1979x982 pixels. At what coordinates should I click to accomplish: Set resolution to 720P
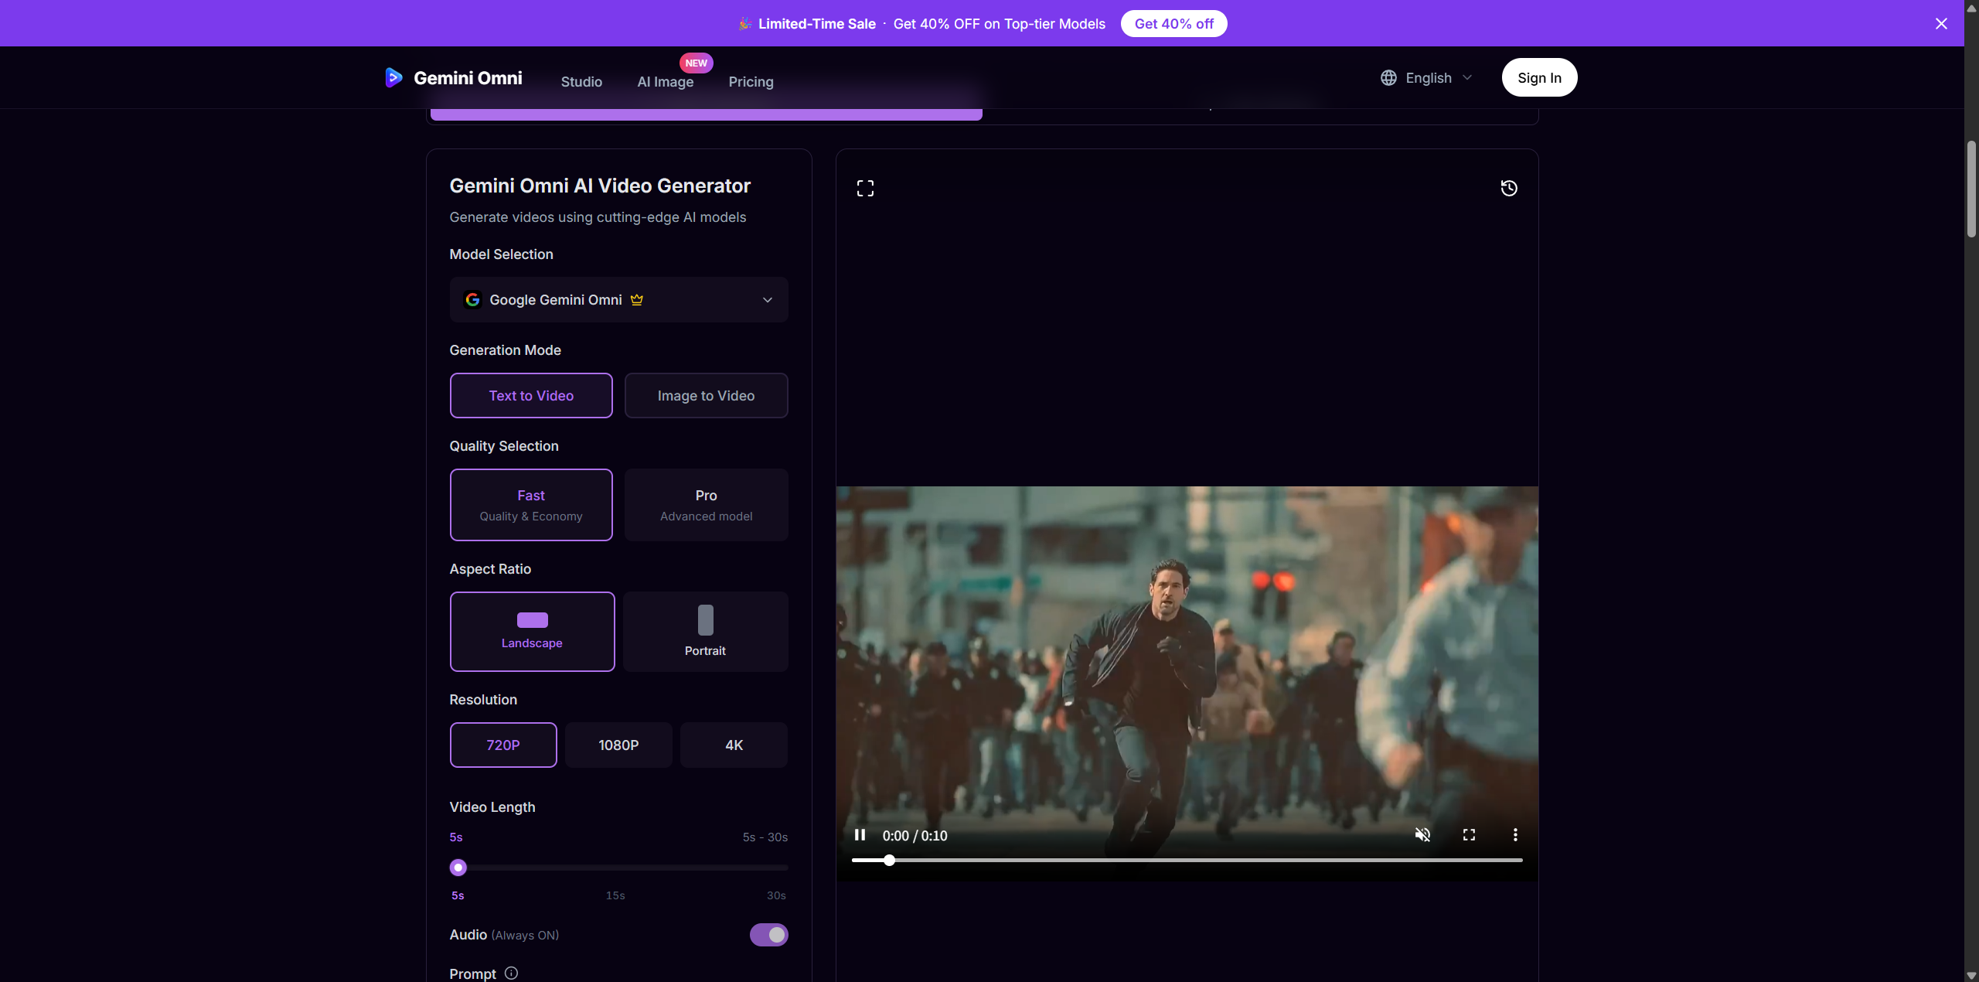click(503, 745)
